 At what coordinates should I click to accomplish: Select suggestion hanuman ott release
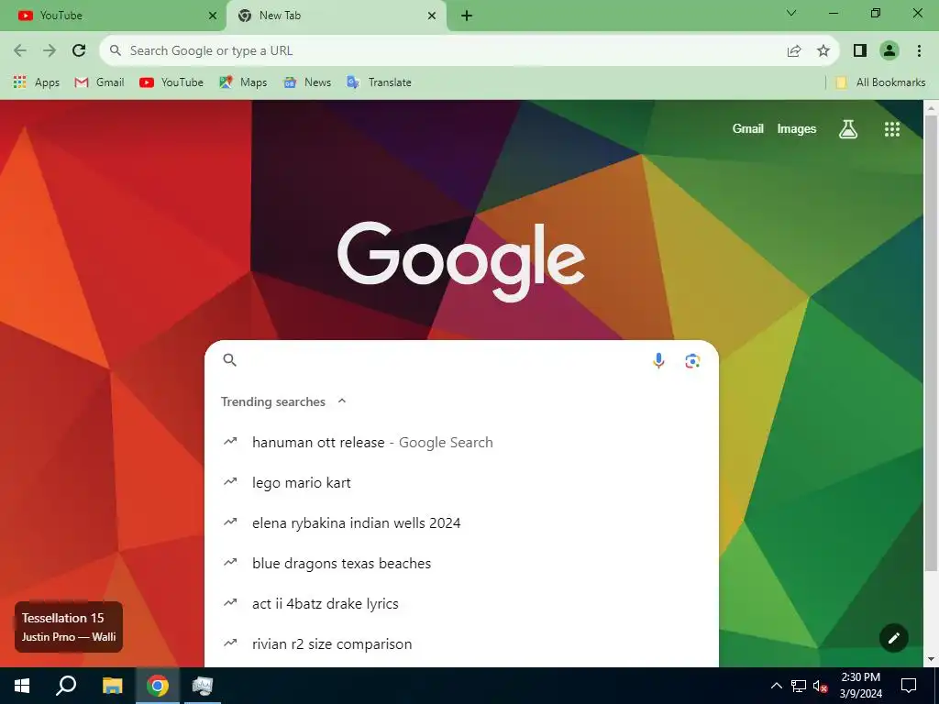(461, 443)
